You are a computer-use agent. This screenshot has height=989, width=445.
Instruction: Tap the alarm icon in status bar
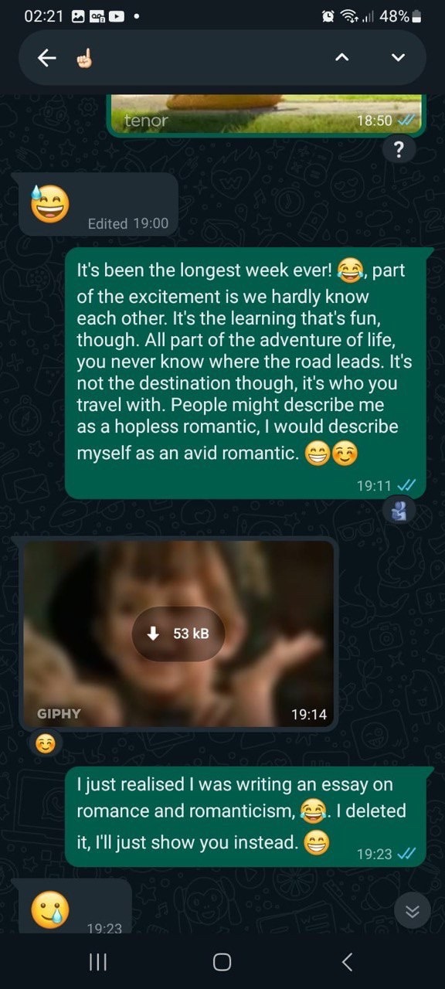click(x=328, y=16)
